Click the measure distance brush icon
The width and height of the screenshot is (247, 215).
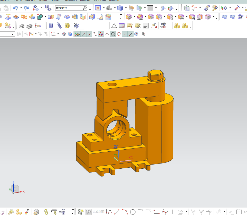pyautogui.click(x=154, y=25)
